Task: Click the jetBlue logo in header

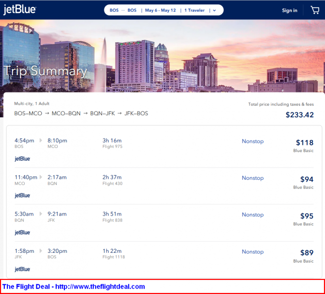Action: (x=20, y=10)
